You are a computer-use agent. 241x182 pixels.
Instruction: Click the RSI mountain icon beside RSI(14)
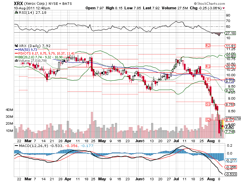(16, 12)
